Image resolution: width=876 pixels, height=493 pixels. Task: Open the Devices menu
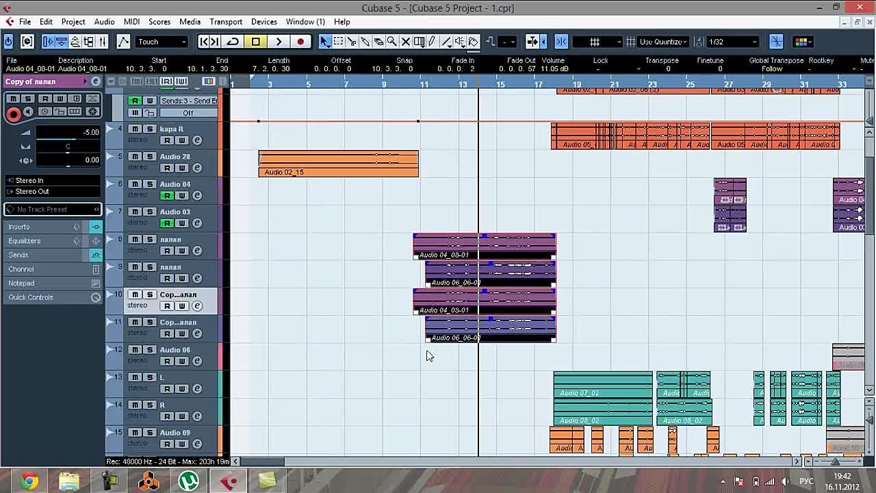click(x=264, y=22)
